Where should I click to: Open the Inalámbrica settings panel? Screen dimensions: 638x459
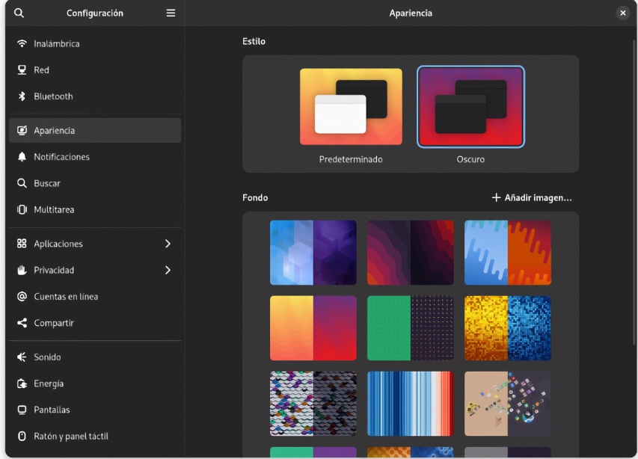pyautogui.click(x=95, y=43)
